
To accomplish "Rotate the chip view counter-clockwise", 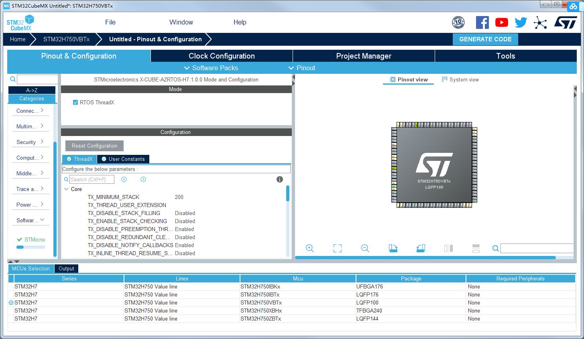I will pos(421,248).
